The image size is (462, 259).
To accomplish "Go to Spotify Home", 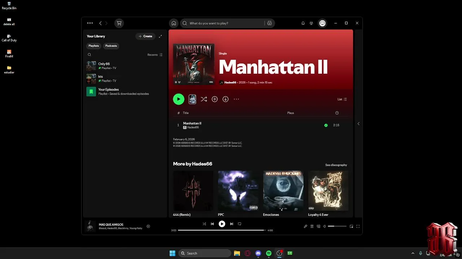I will click(174, 23).
